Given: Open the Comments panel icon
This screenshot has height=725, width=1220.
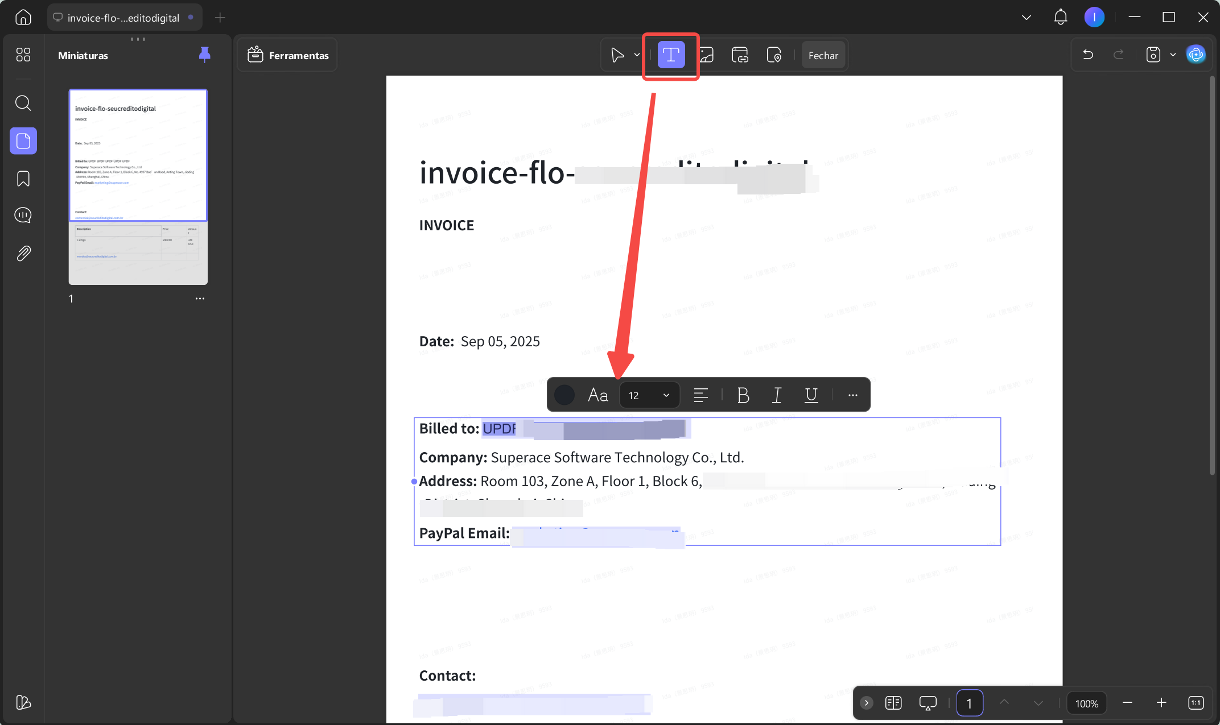Looking at the screenshot, I should (x=23, y=216).
